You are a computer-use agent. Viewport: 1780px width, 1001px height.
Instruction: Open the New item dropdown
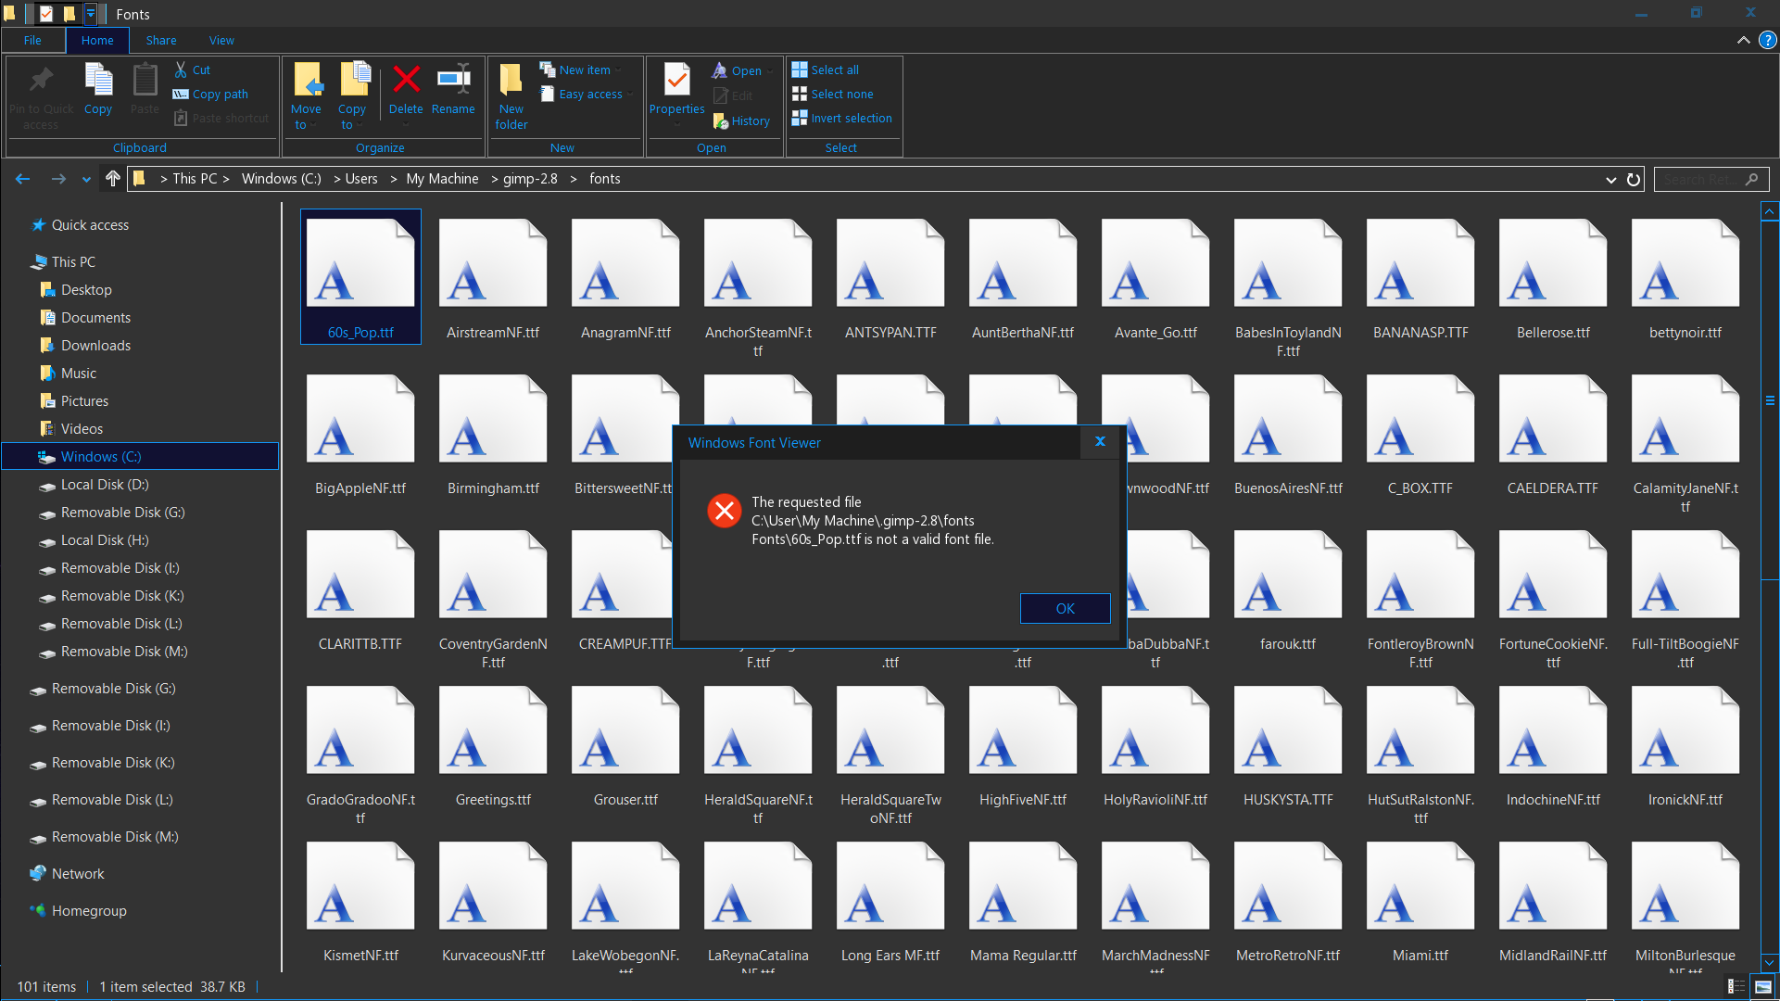tap(581, 70)
